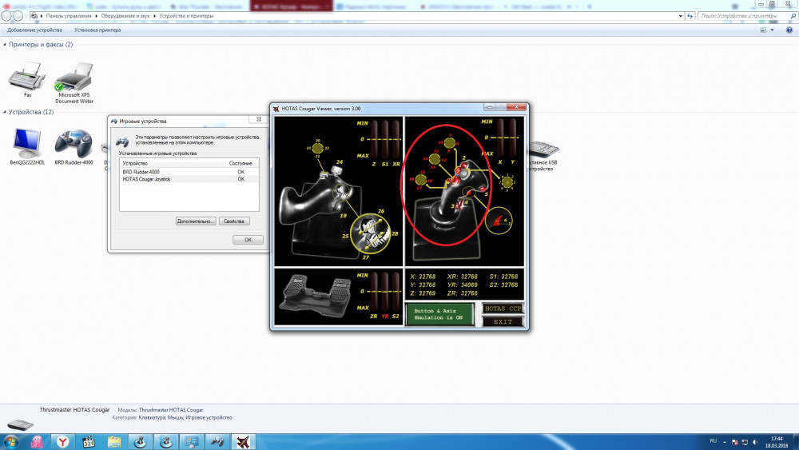Select HOTAS Cougar Joystick in device list

146,179
